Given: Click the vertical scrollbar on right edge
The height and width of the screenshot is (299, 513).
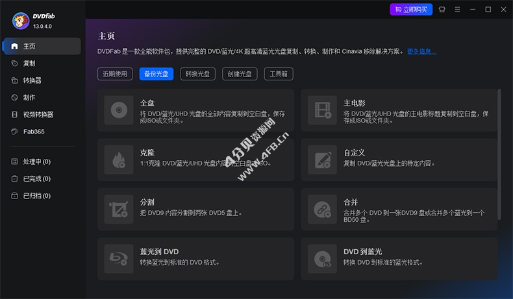Looking at the screenshot, I should [499, 156].
